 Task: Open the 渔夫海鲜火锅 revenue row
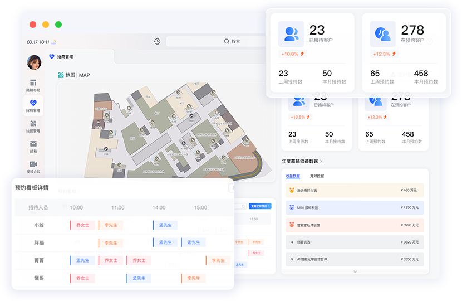point(355,190)
